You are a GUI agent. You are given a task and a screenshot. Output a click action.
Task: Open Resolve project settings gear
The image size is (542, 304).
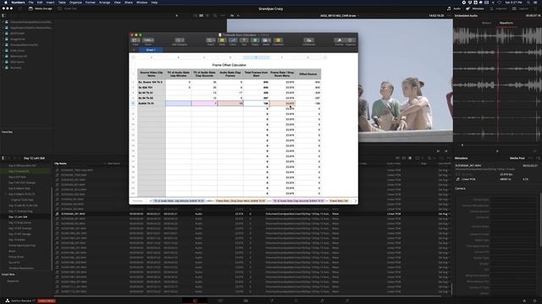pos(534,301)
